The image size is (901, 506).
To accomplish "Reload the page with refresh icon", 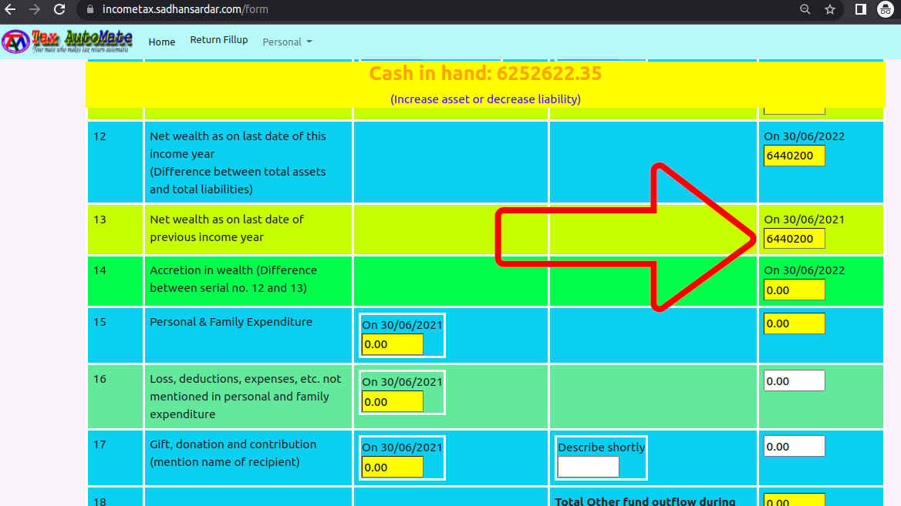I will pos(59,10).
